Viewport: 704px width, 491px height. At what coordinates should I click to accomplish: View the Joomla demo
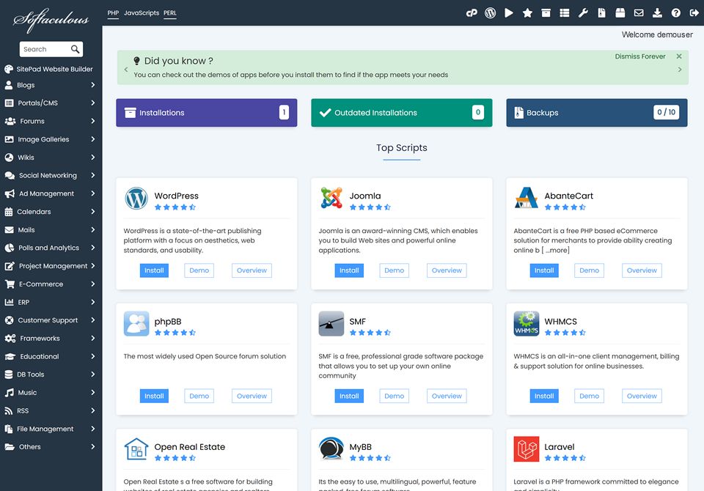click(395, 270)
